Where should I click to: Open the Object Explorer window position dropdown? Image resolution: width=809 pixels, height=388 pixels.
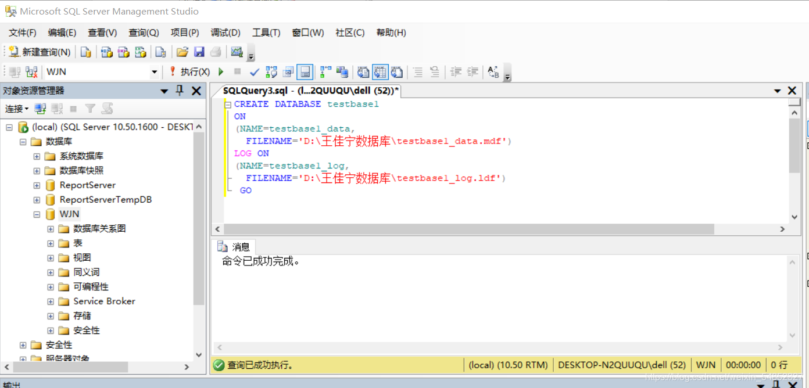coord(164,91)
